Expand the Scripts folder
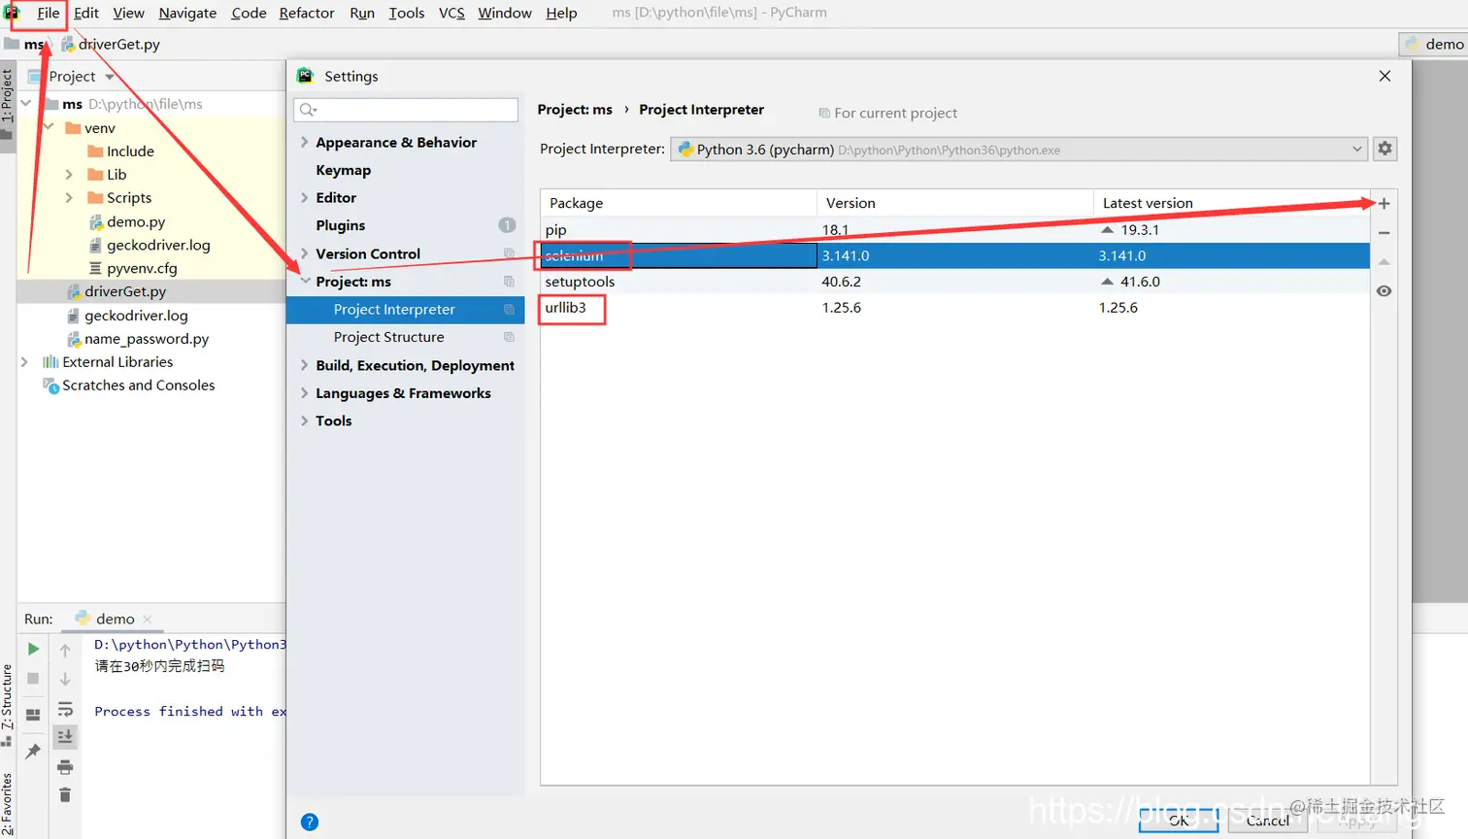Viewport: 1468px width, 839px height. pyautogui.click(x=69, y=198)
